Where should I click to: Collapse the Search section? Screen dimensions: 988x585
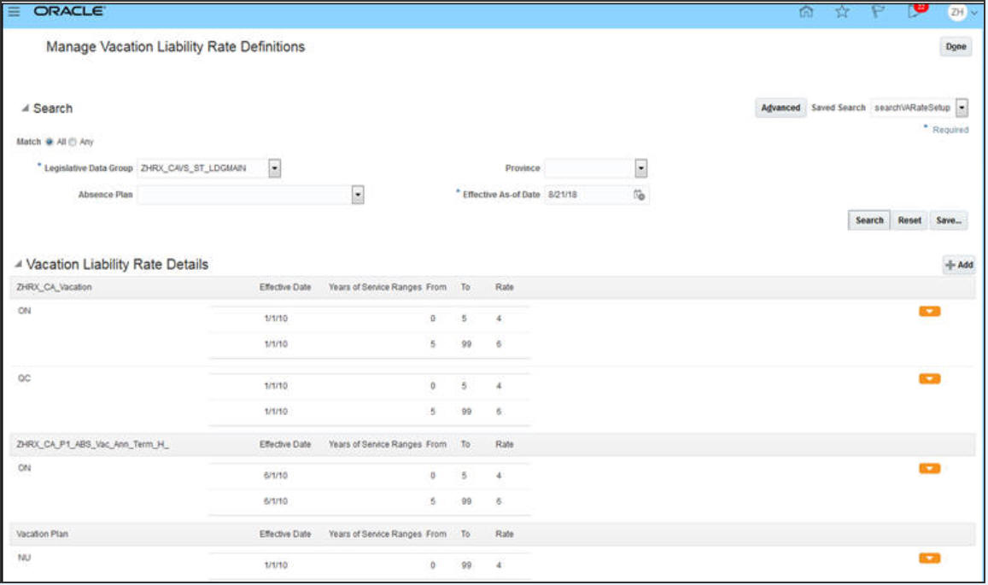(26, 108)
